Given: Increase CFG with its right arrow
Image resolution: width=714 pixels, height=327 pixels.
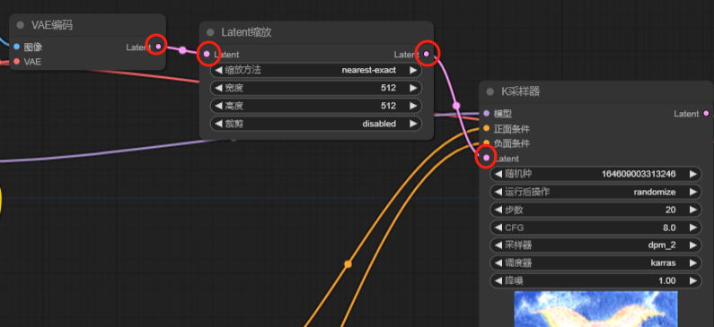Looking at the screenshot, I should tap(693, 228).
